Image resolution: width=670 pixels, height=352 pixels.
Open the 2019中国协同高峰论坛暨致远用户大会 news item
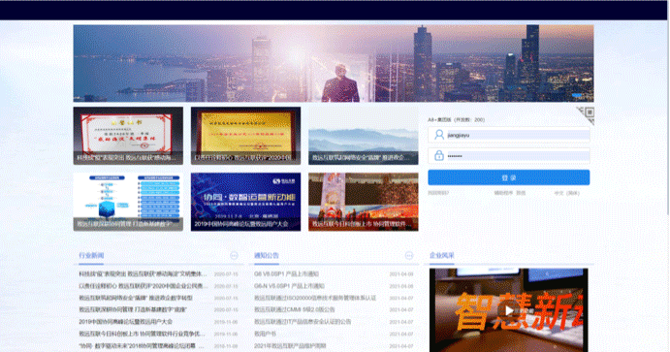126,322
